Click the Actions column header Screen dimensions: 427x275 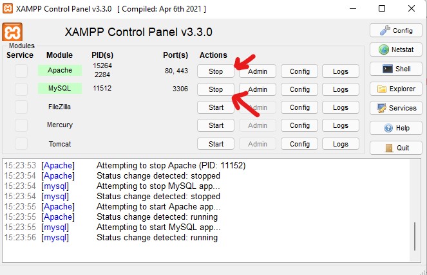click(x=213, y=55)
